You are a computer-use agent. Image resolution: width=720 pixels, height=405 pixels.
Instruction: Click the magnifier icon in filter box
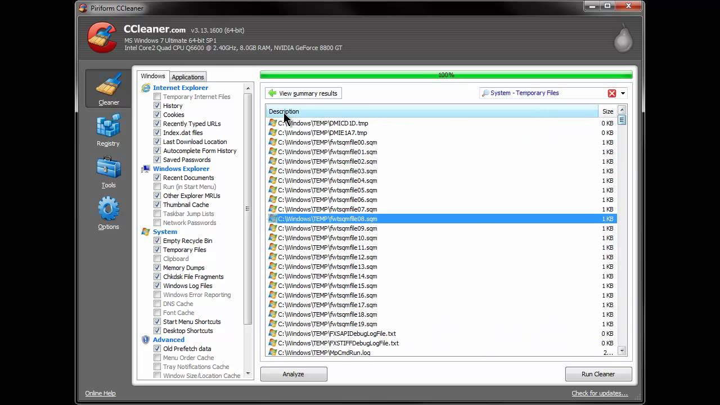pyautogui.click(x=485, y=93)
